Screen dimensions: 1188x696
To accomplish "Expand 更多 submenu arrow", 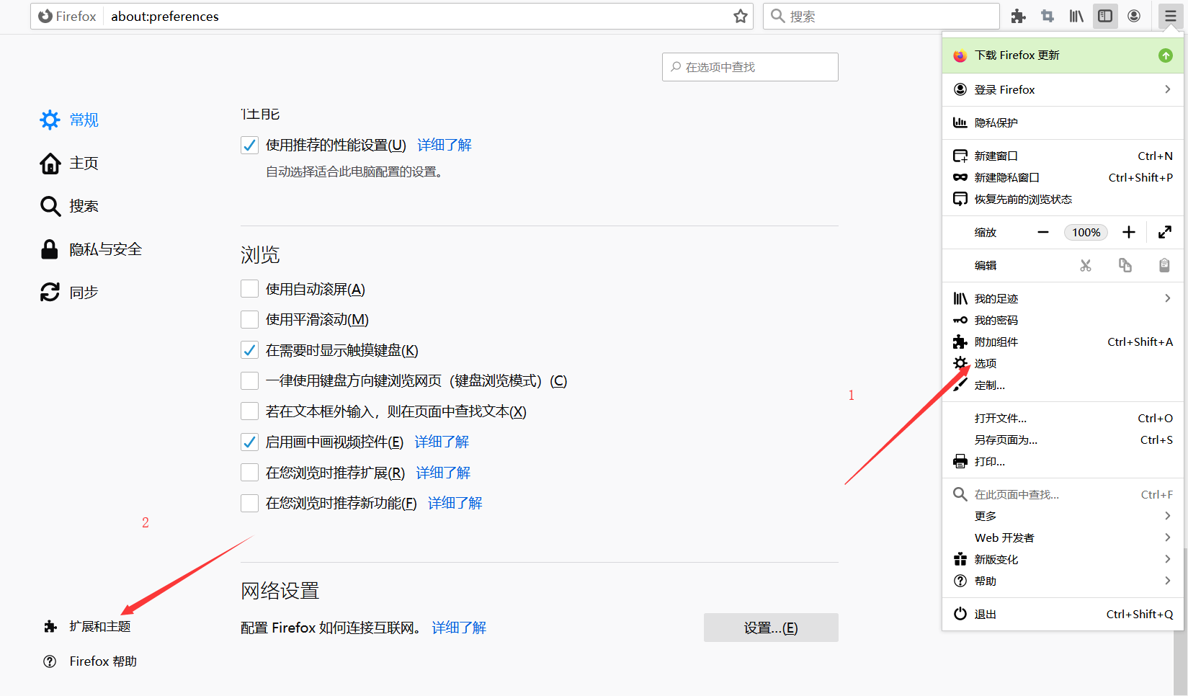I will coord(1167,516).
